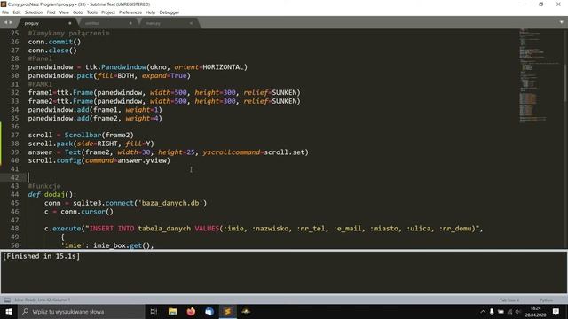Open the Action Center notifications icon
This screenshot has height=319, width=568.
pos(556,311)
